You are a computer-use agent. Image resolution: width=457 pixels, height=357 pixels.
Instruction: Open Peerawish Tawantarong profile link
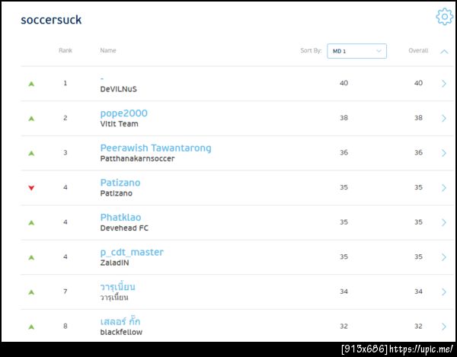point(155,148)
